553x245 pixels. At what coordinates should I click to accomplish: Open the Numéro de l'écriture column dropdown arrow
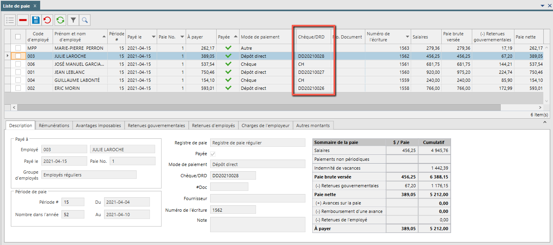pos(408,37)
